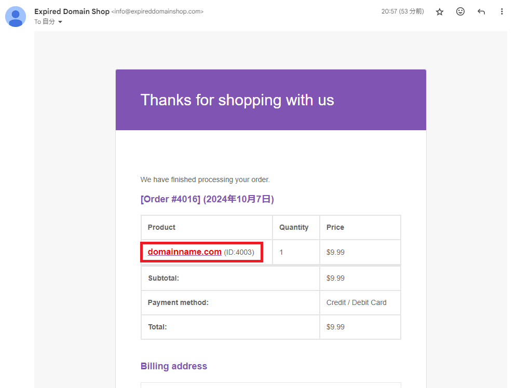This screenshot has width=517, height=388.
Task: Click the 'Billing address' heading
Action: click(x=174, y=366)
